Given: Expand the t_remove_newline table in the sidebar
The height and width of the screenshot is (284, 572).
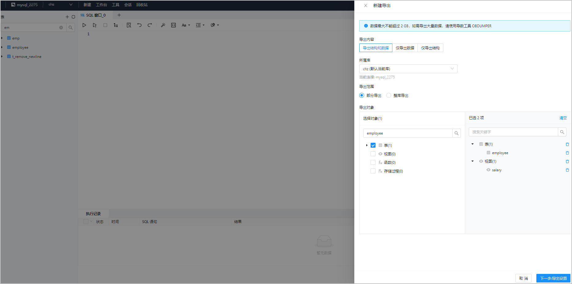Looking at the screenshot, I should [x=2, y=56].
